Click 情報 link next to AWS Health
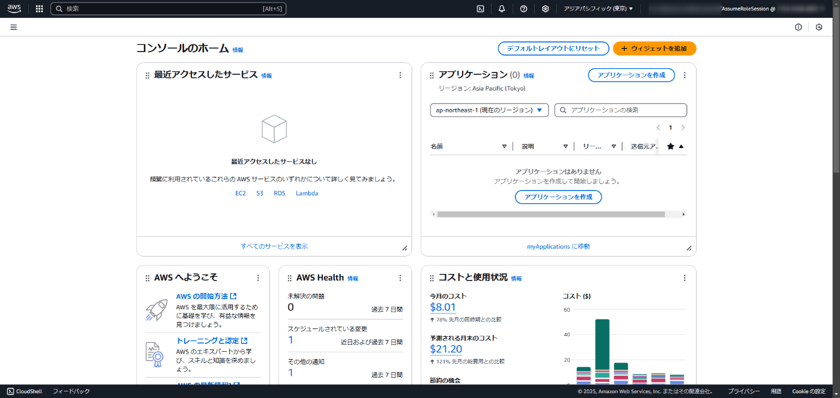The height and width of the screenshot is (398, 840). pos(353,279)
